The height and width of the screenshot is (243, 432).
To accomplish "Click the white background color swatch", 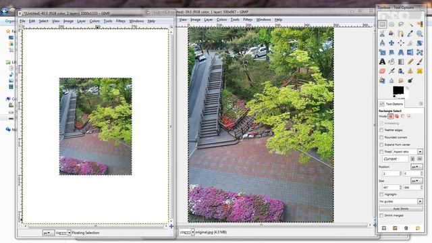I will [x=406, y=95].
